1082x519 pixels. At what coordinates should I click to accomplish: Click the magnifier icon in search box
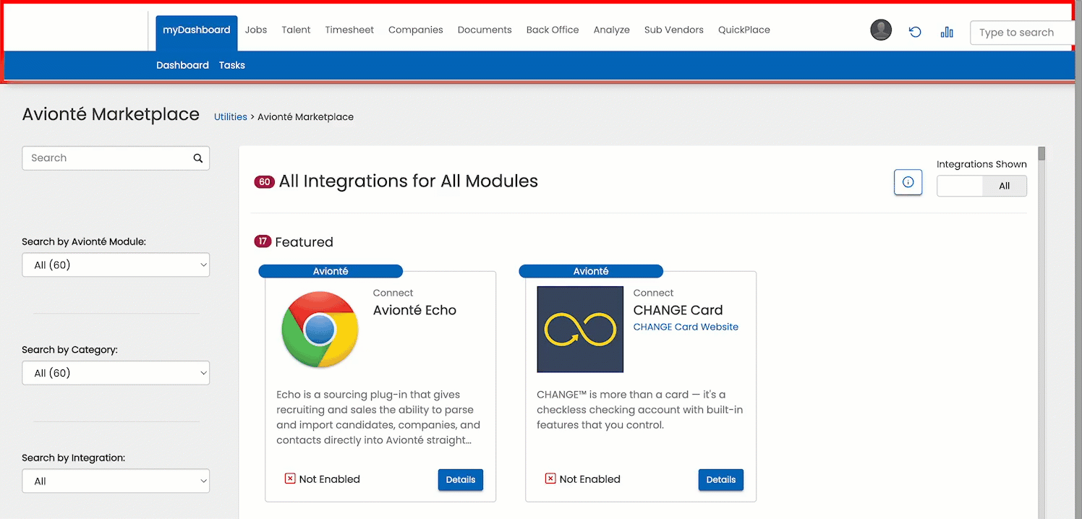pos(198,158)
